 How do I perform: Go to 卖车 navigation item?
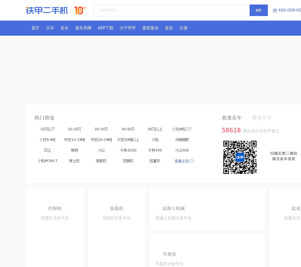[x=64, y=28]
